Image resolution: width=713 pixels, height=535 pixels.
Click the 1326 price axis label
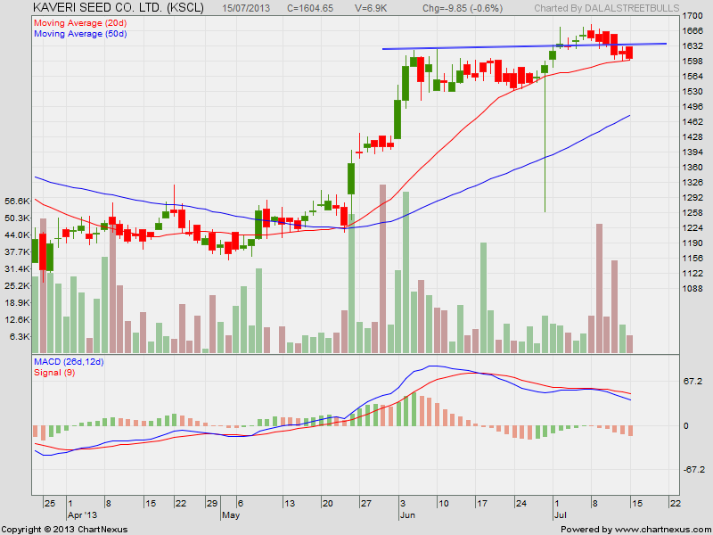click(693, 182)
